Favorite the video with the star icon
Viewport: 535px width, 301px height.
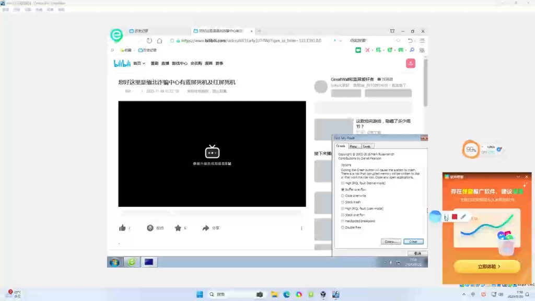click(x=178, y=228)
